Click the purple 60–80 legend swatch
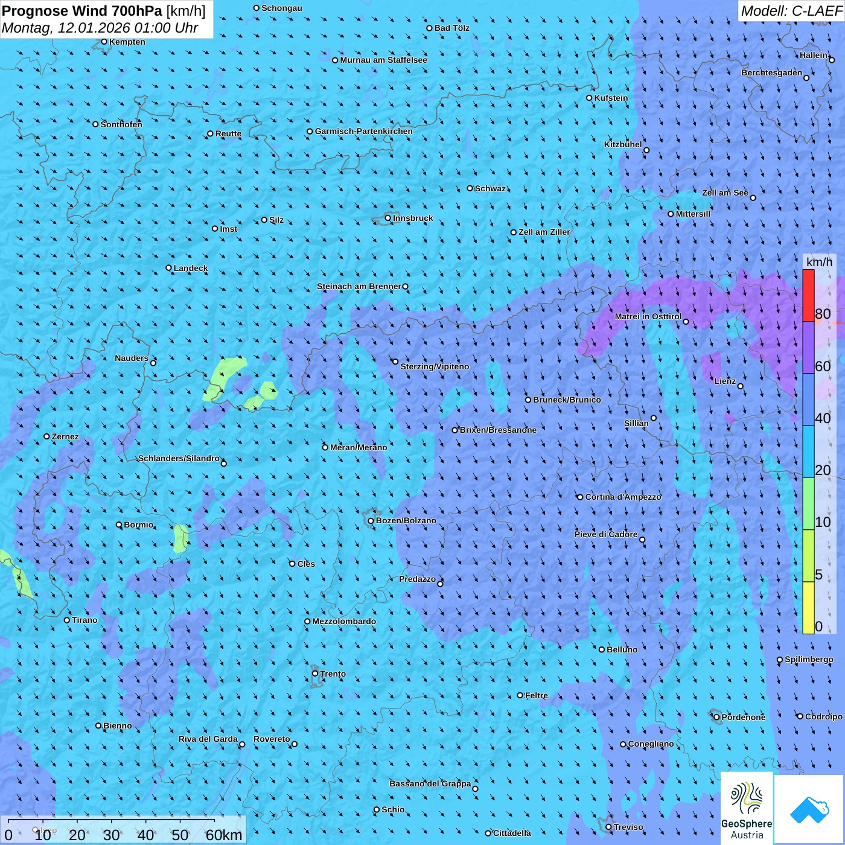845x845 pixels. (808, 348)
